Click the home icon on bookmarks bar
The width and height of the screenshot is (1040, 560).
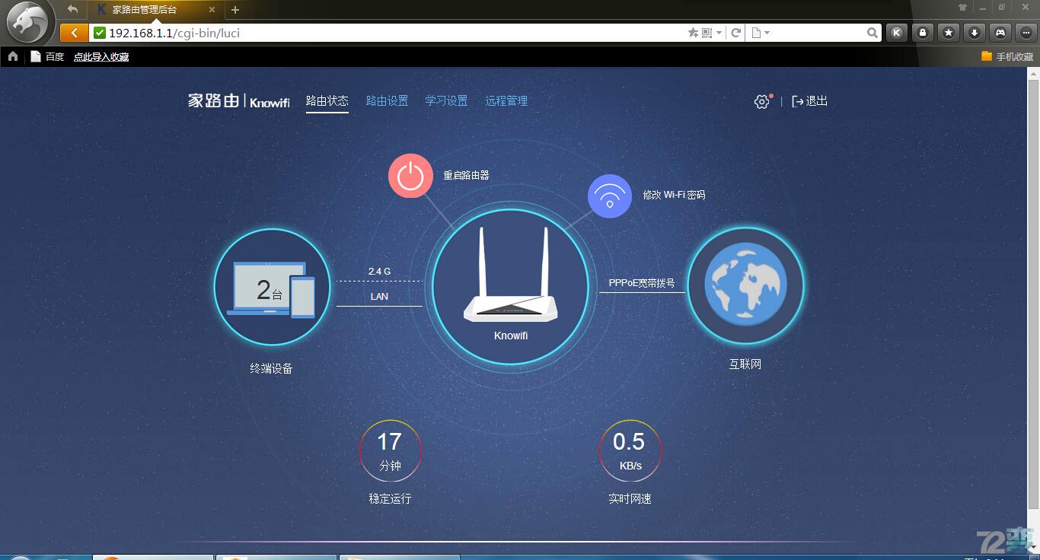tap(12, 56)
